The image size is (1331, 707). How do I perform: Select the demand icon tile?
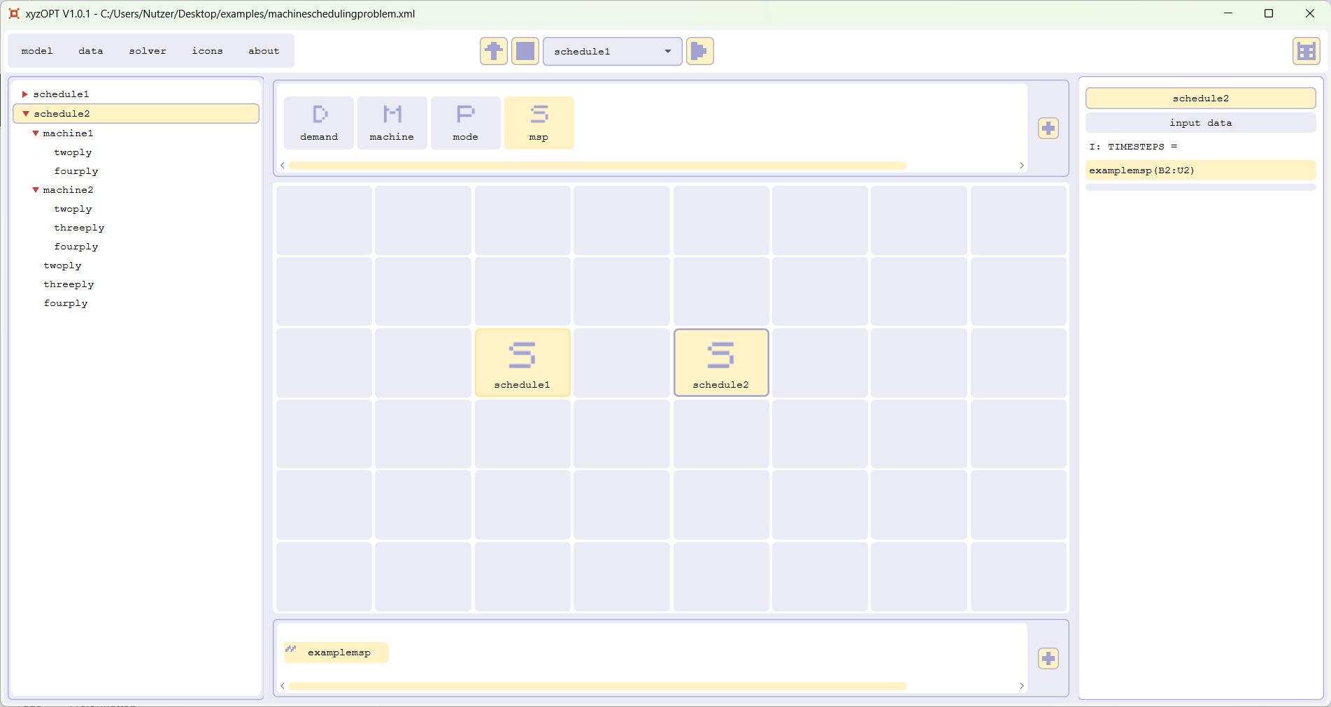[x=319, y=123]
